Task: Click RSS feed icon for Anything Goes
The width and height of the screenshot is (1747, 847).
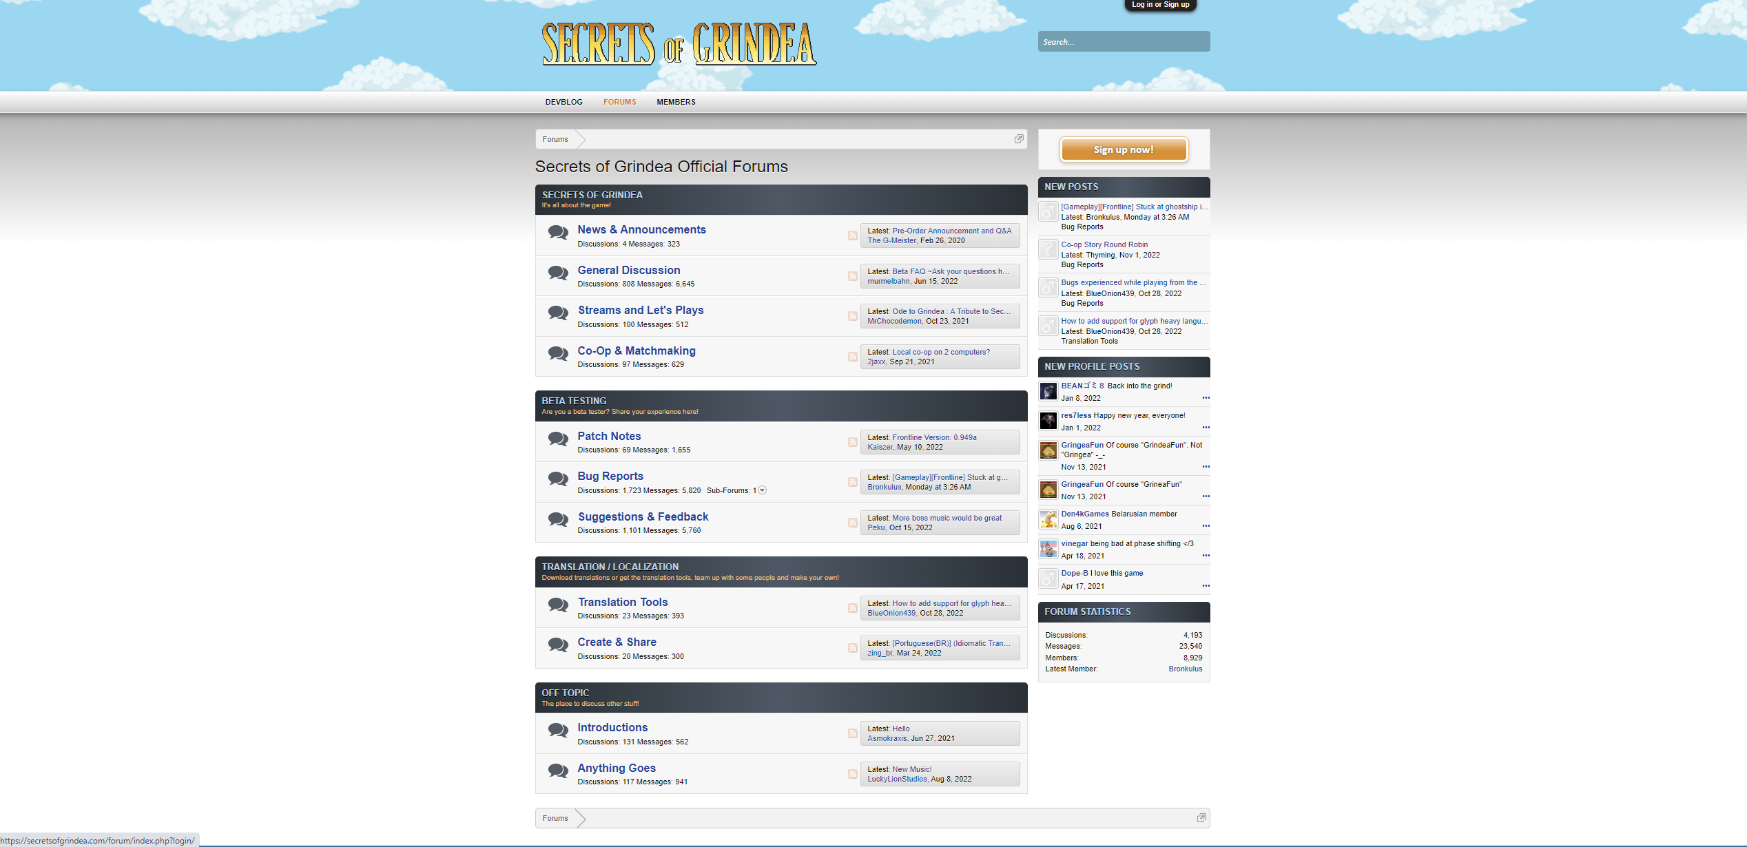Action: coord(852,774)
